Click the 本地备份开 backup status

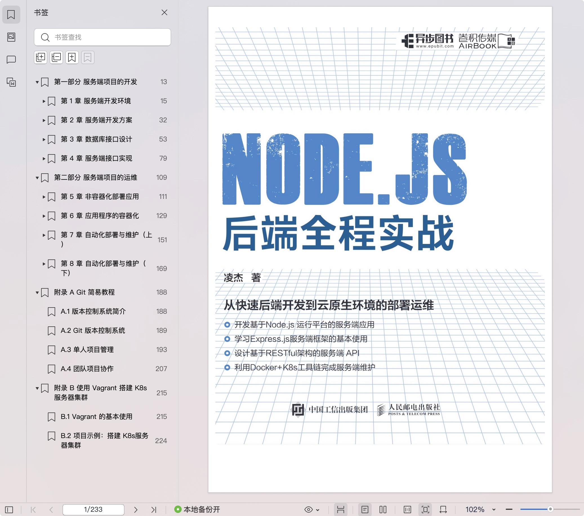tap(197, 510)
